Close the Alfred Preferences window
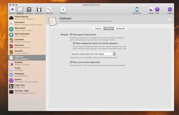179x115 pixels. [x=10, y=5]
